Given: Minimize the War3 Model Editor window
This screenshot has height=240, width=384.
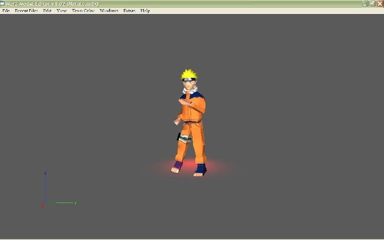Looking at the screenshot, I should click(x=365, y=4).
